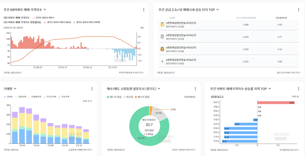Open 부동산 시장심리 바로가기 link
The width and height of the screenshot is (305, 156).
point(184,150)
